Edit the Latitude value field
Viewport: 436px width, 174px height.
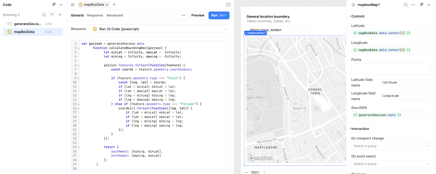click(x=391, y=33)
